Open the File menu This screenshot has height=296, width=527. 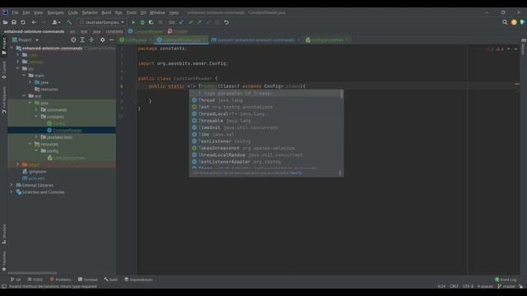pyautogui.click(x=15, y=12)
